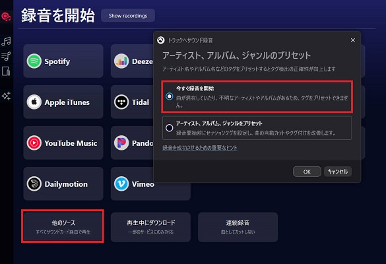Image resolution: width=386 pixels, height=264 pixels.
Task: Choose 他のソース recording option
Action: (x=63, y=226)
